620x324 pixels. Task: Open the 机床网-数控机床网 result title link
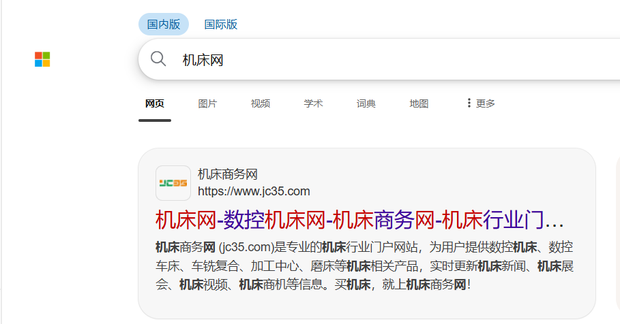[359, 221]
